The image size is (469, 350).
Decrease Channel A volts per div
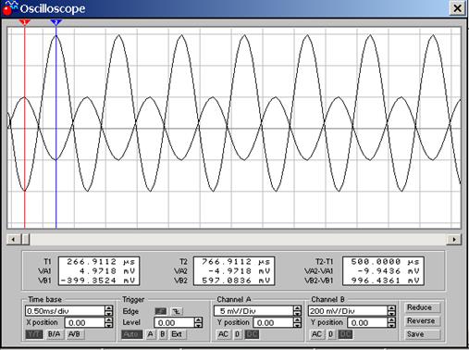pos(297,313)
